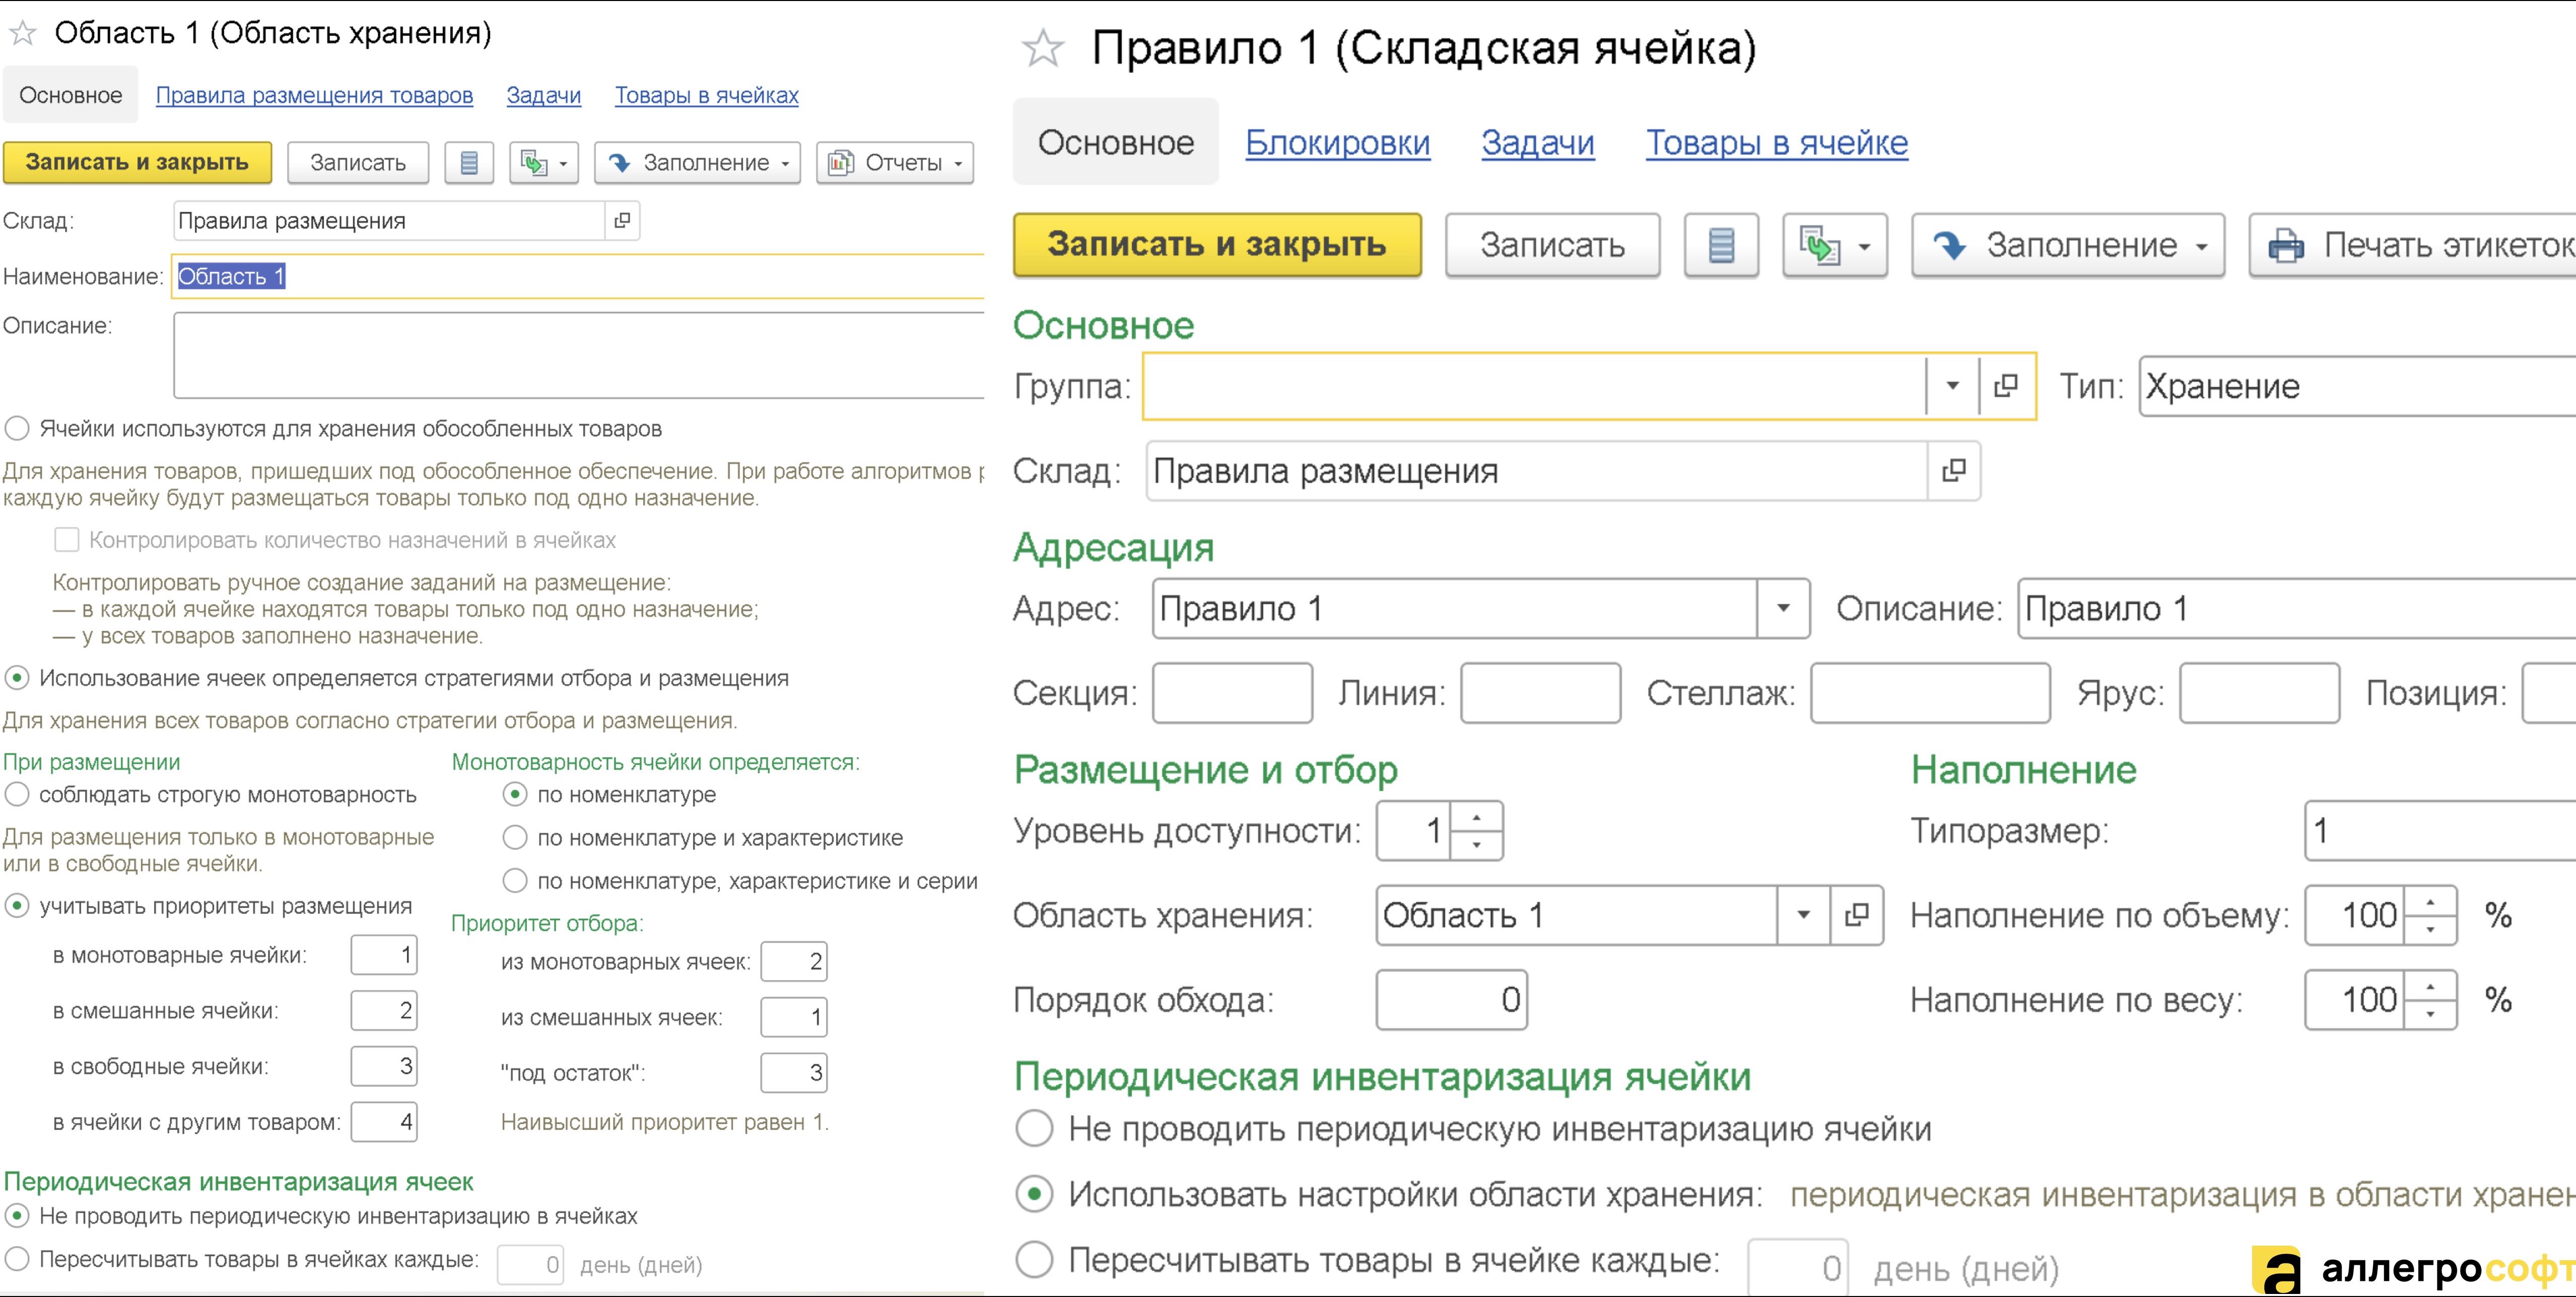Star the Правило 1 form as favorite
The height and width of the screenshot is (1297, 2576).
click(x=1043, y=48)
